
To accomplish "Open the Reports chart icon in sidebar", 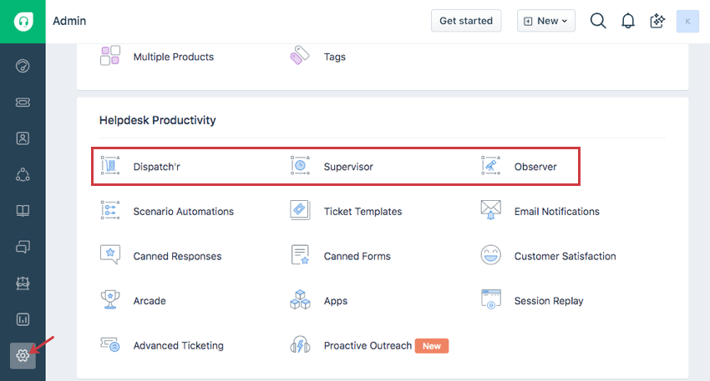I will (23, 319).
